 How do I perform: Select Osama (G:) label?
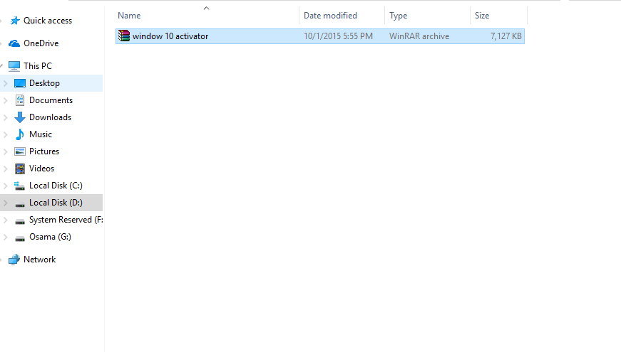click(51, 237)
